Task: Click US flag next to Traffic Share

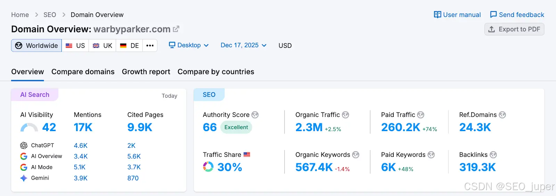Action: coord(247,155)
